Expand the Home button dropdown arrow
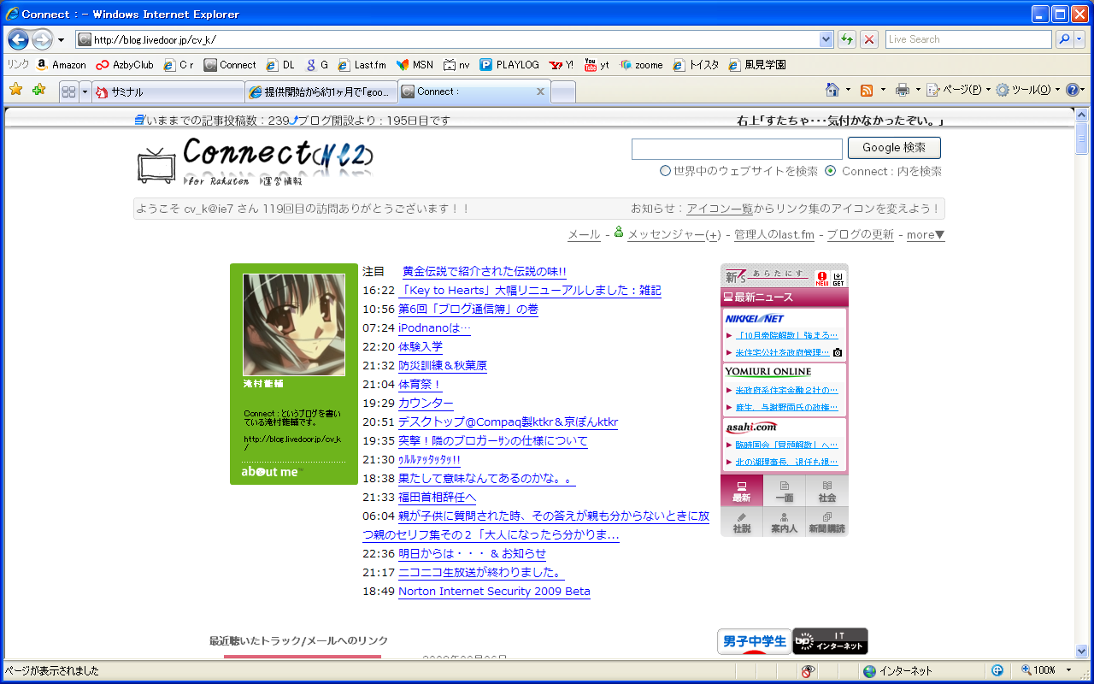This screenshot has width=1094, height=684. (x=848, y=90)
